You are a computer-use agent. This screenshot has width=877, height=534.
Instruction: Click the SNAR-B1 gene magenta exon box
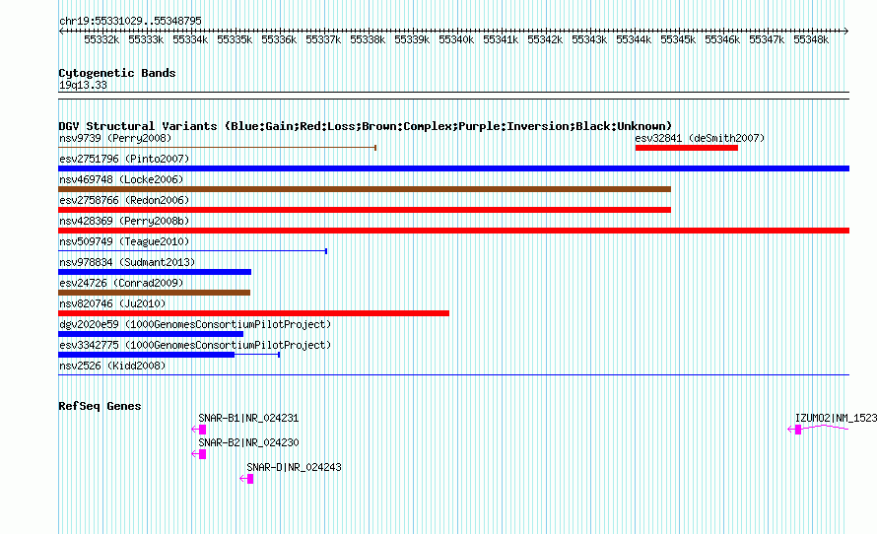point(202,430)
